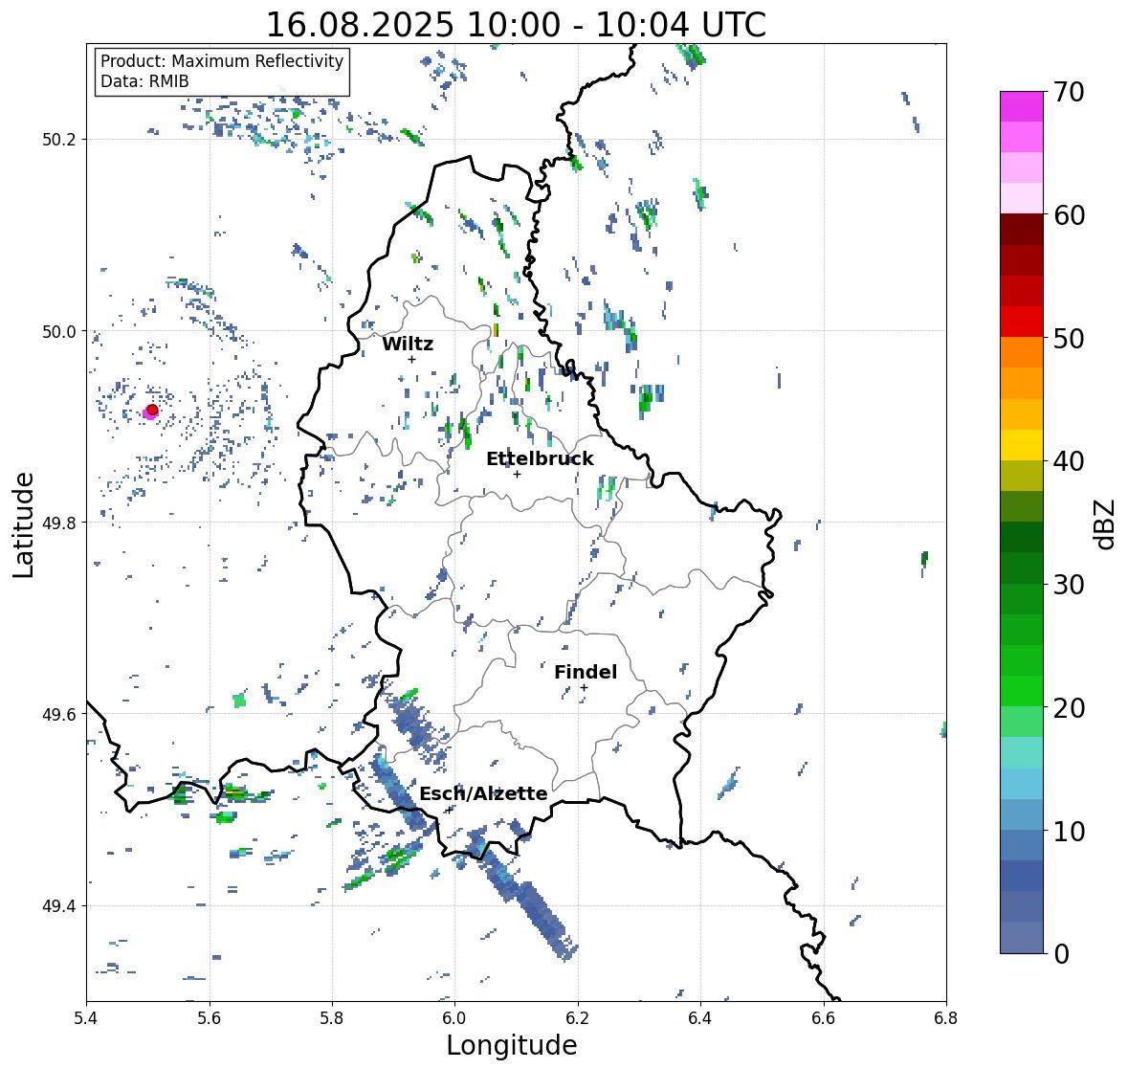1128x1069 pixels.
Task: Click the 50.2 latitude tick label
Action: coord(59,140)
